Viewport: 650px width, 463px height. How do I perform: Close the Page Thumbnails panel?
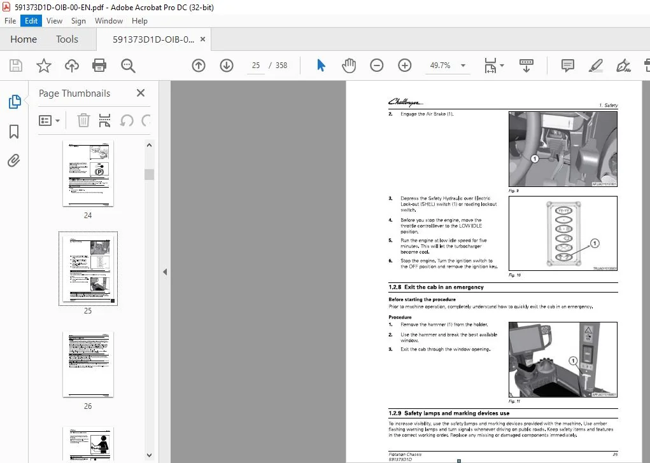pyautogui.click(x=141, y=93)
